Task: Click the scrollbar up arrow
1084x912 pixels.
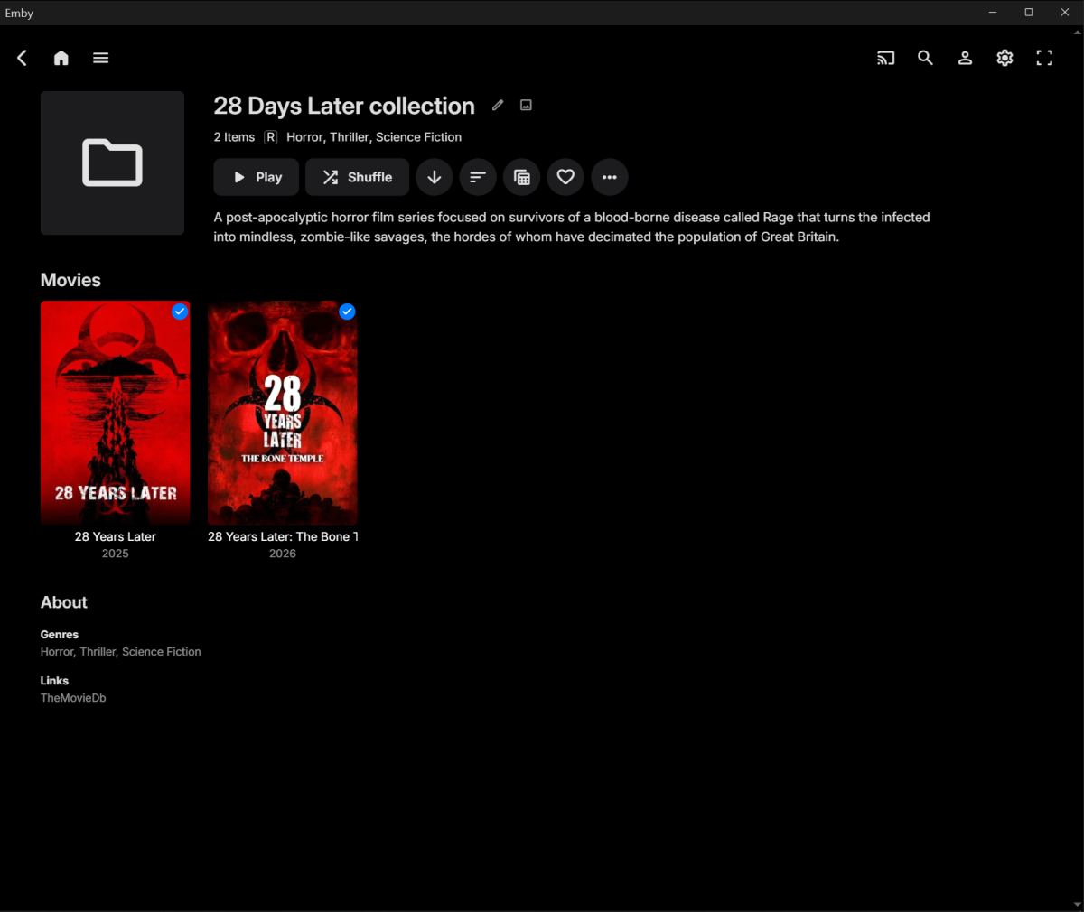Action: point(1077,32)
